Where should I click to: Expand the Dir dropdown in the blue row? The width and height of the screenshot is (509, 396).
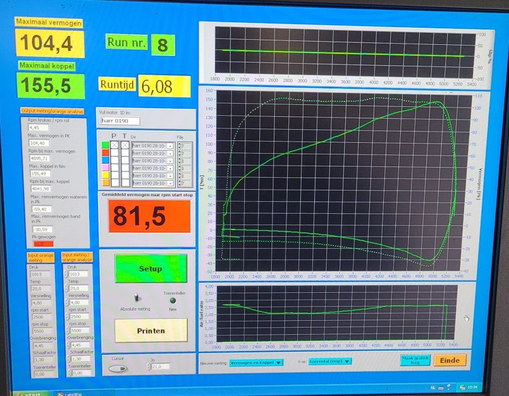(170, 161)
